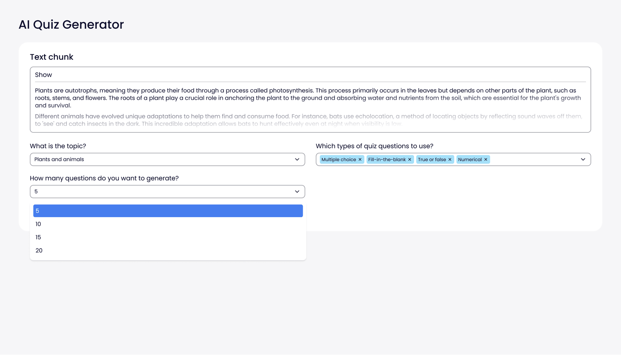Click the topic dropdown chevron arrow
The height and width of the screenshot is (355, 621).
tap(297, 160)
